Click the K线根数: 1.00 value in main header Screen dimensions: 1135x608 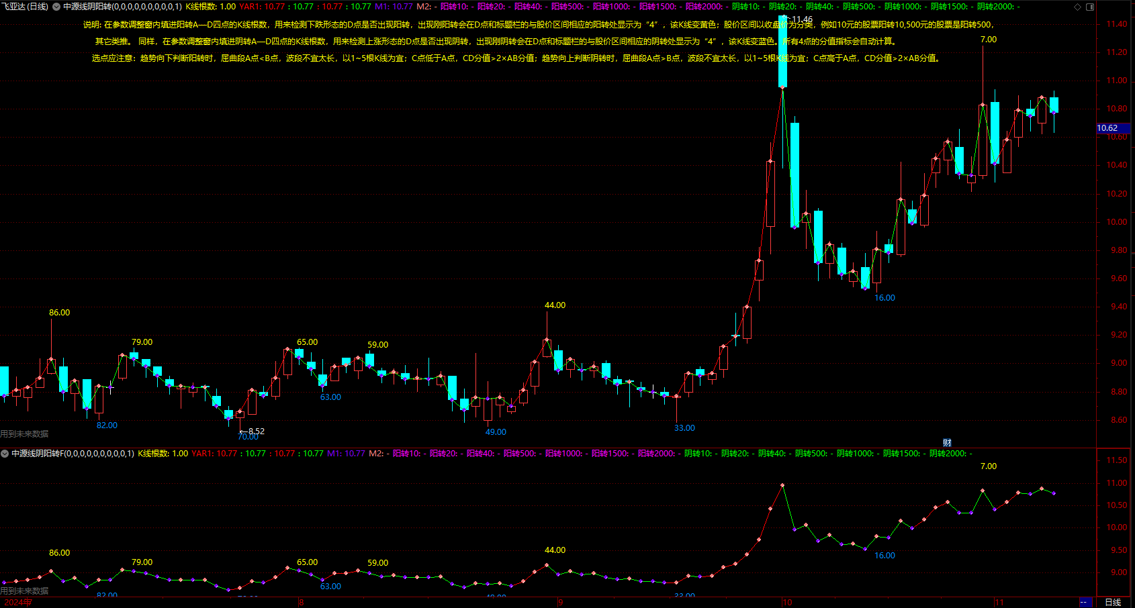[211, 7]
